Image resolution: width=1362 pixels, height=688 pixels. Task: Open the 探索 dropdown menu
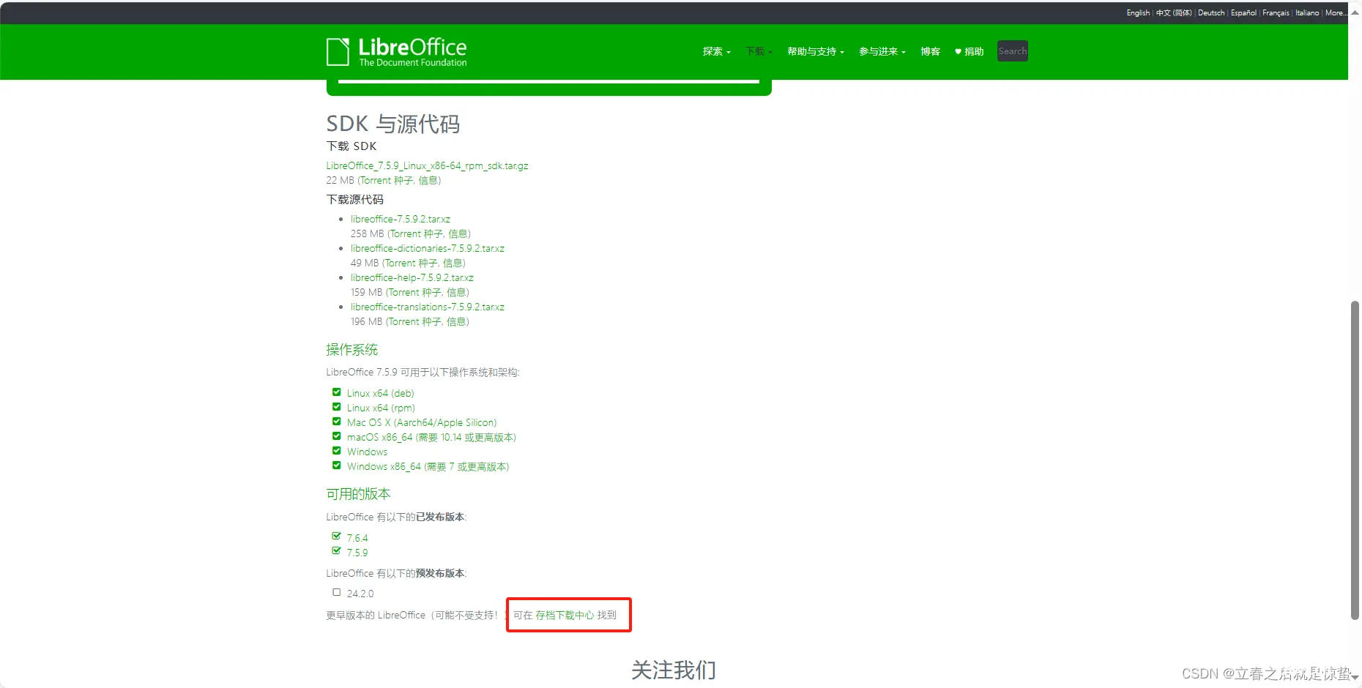click(x=716, y=51)
